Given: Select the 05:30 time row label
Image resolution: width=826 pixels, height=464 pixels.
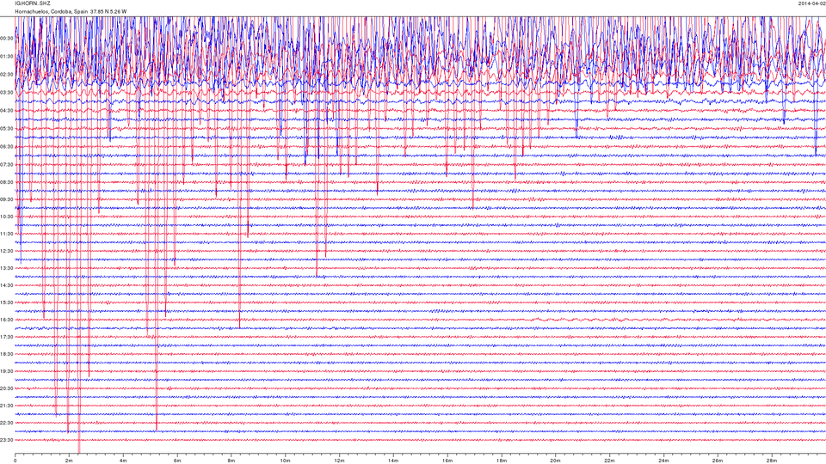Looking at the screenshot, I should 7,128.
